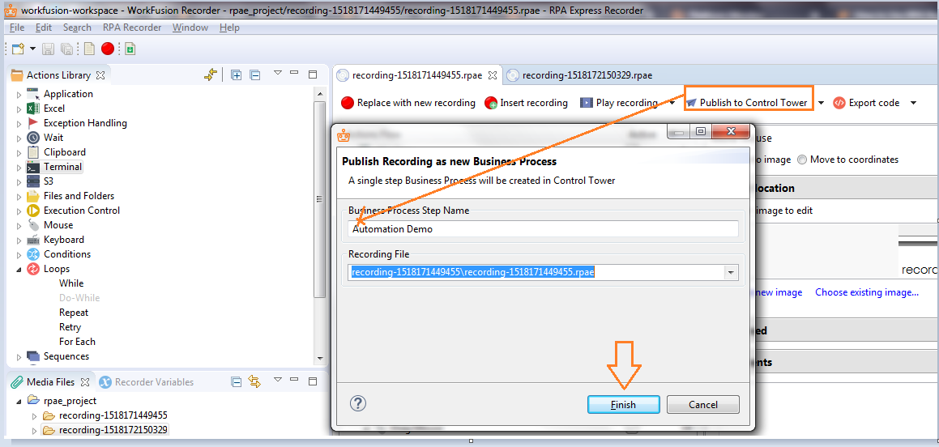Select the For Each loop action
Screen dimensions: 939x447
[77, 342]
